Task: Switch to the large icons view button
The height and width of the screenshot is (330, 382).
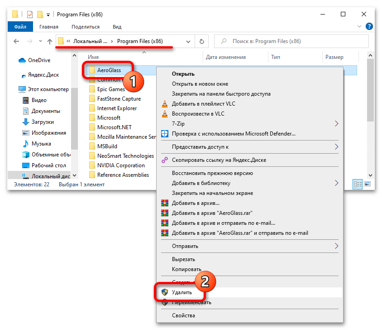Action: (368, 184)
